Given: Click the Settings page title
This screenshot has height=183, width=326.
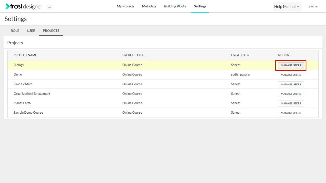Looking at the screenshot, I should click(16, 19).
